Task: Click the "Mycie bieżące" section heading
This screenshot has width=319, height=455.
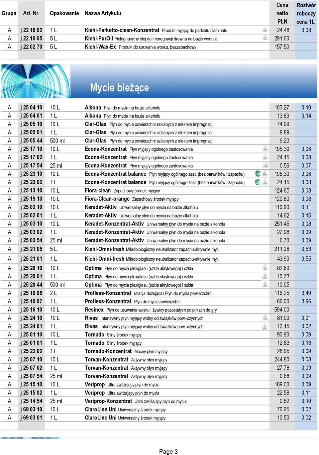Action: pos(119,88)
